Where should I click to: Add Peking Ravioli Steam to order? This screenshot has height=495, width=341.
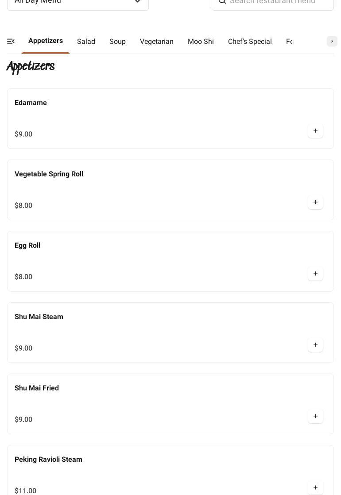315,487
